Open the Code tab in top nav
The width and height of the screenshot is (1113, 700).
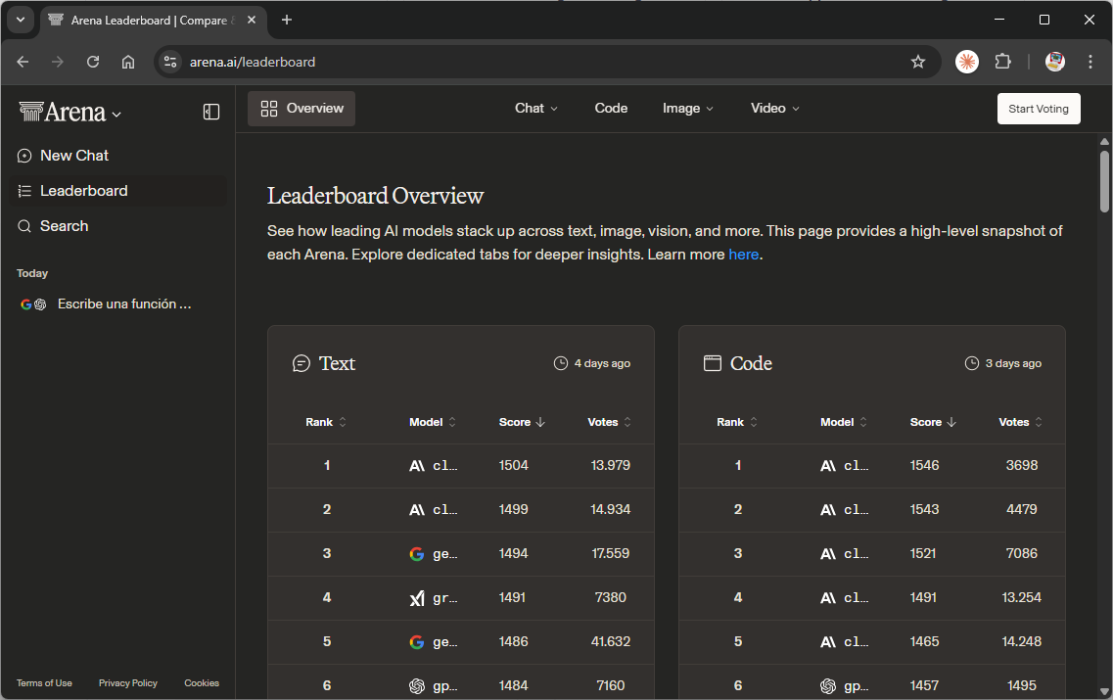coord(611,109)
